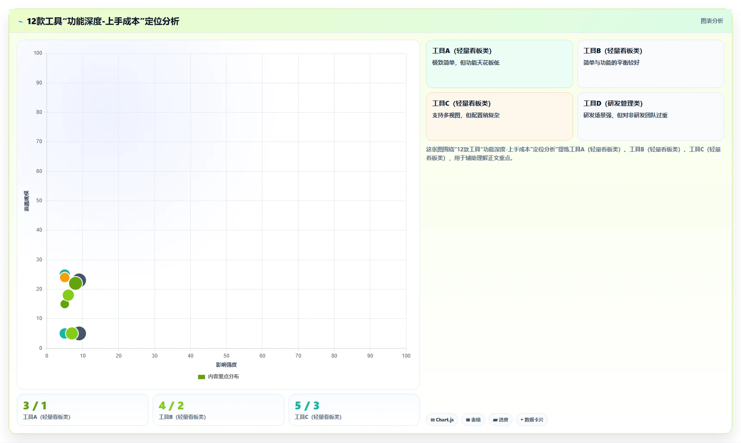Image resolution: width=741 pixels, height=443 pixels.
Task: Click the 图表分析 label at top right
Action: coord(712,21)
